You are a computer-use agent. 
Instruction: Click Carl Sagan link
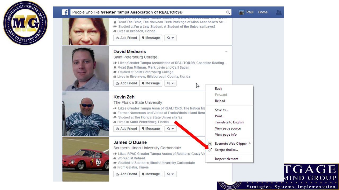(x=181, y=68)
